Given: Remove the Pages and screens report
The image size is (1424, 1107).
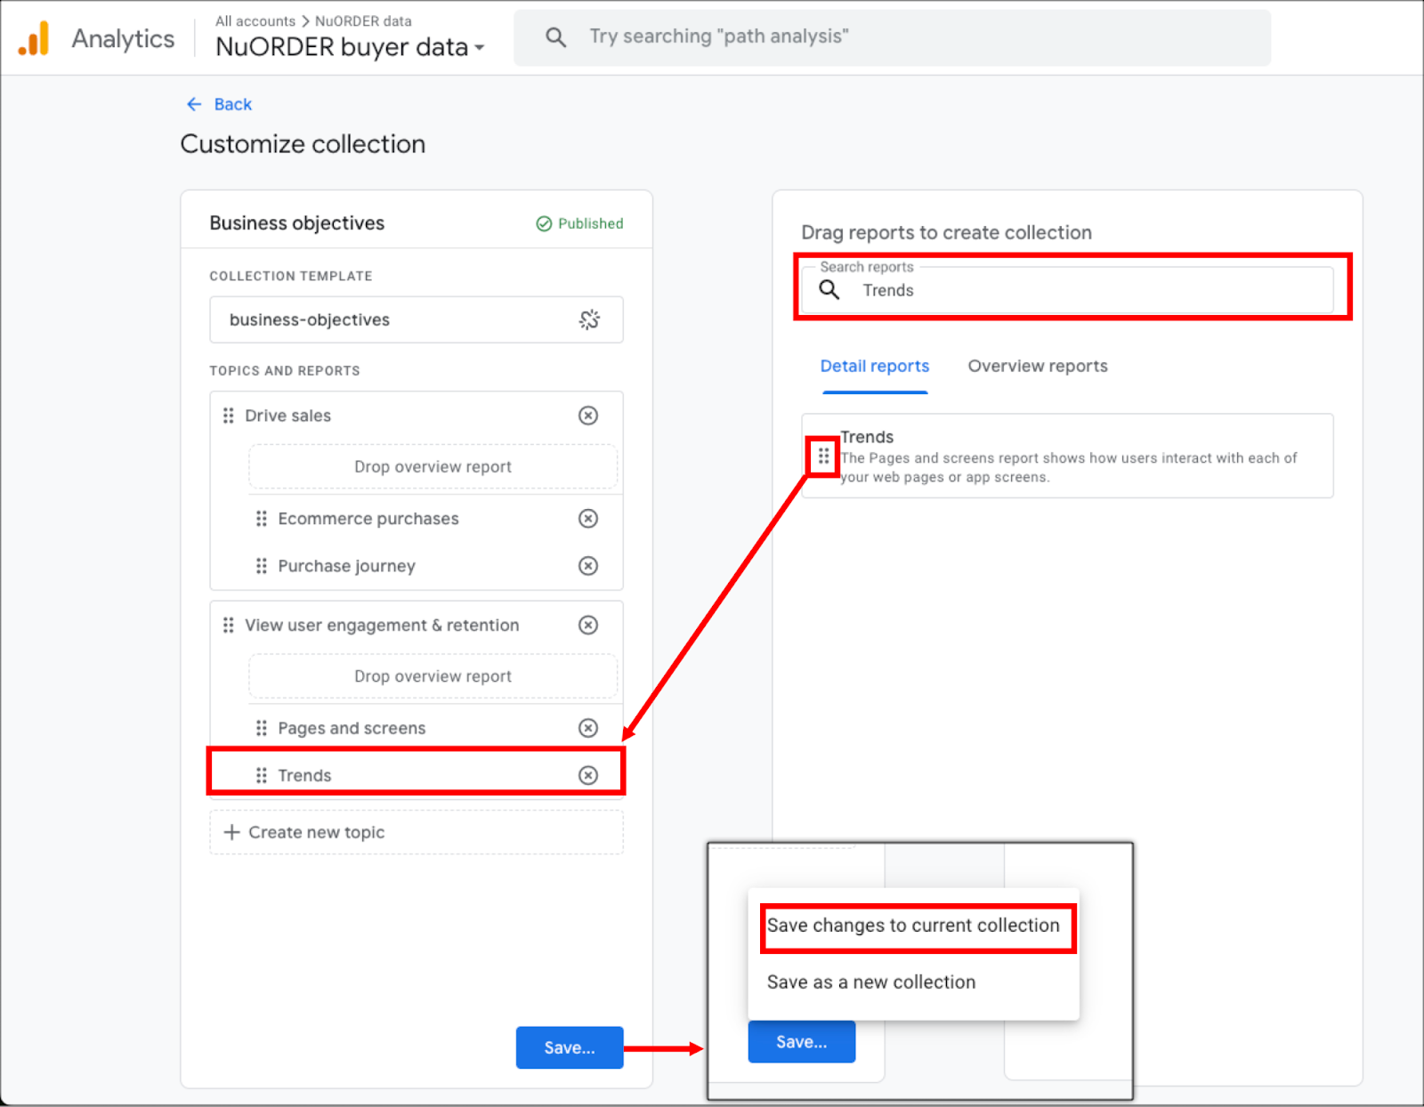Looking at the screenshot, I should click(588, 729).
